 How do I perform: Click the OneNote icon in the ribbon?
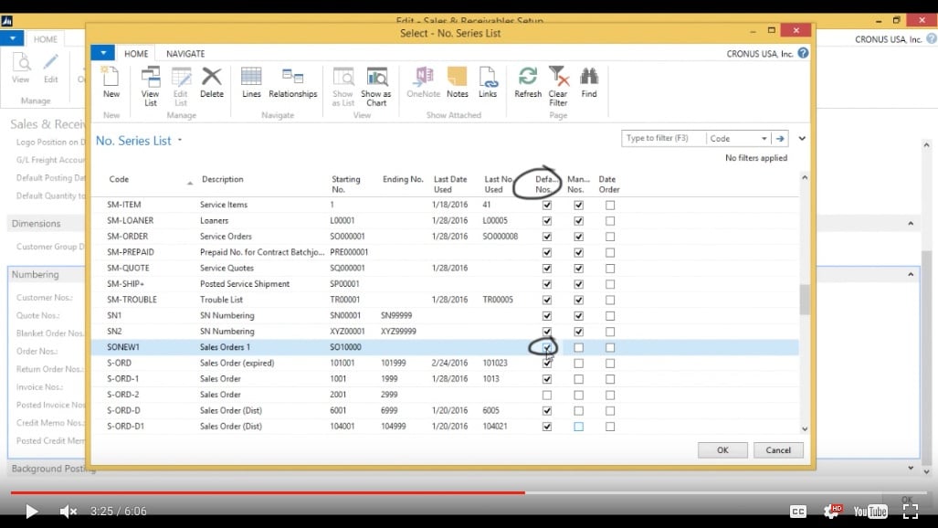(x=424, y=82)
